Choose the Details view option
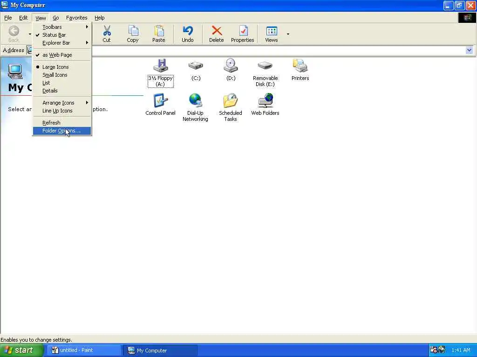Screen dimensions: 477x357 click(62, 91)
